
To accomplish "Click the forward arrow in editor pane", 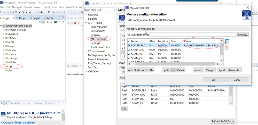I will (72, 23).
